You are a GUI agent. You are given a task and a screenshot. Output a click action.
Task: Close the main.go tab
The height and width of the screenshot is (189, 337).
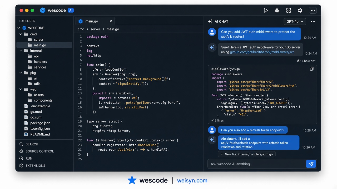click(111, 21)
